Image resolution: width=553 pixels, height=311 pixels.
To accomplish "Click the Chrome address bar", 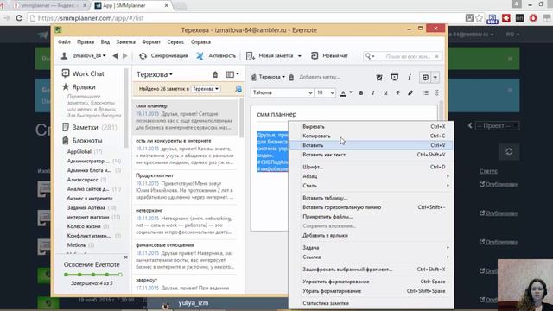I will pos(247,18).
